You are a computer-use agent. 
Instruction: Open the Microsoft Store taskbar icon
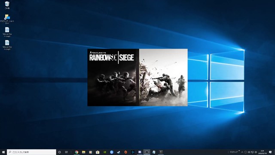[x=98, y=152]
